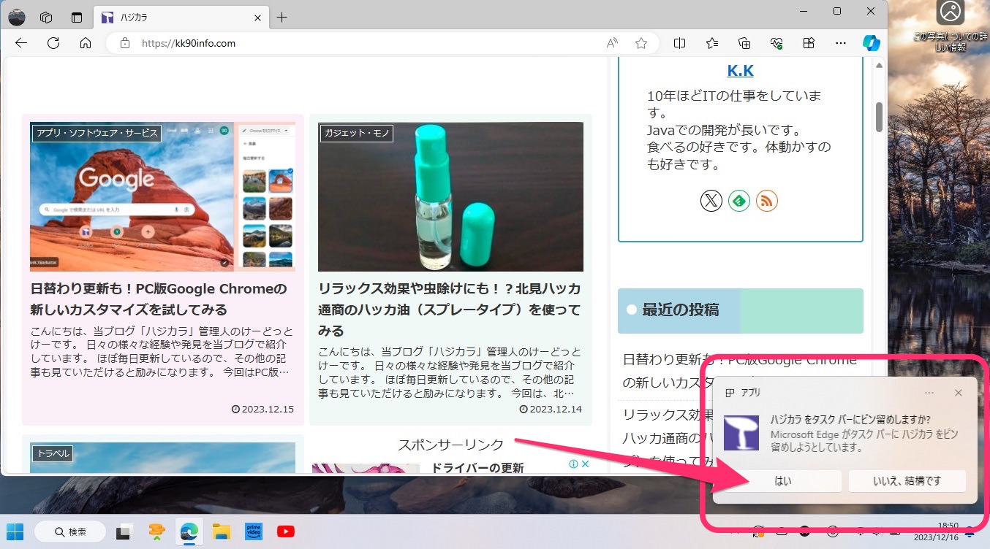The image size is (990, 549).
Task: Open Browser essentials heart icon
Action: click(776, 43)
